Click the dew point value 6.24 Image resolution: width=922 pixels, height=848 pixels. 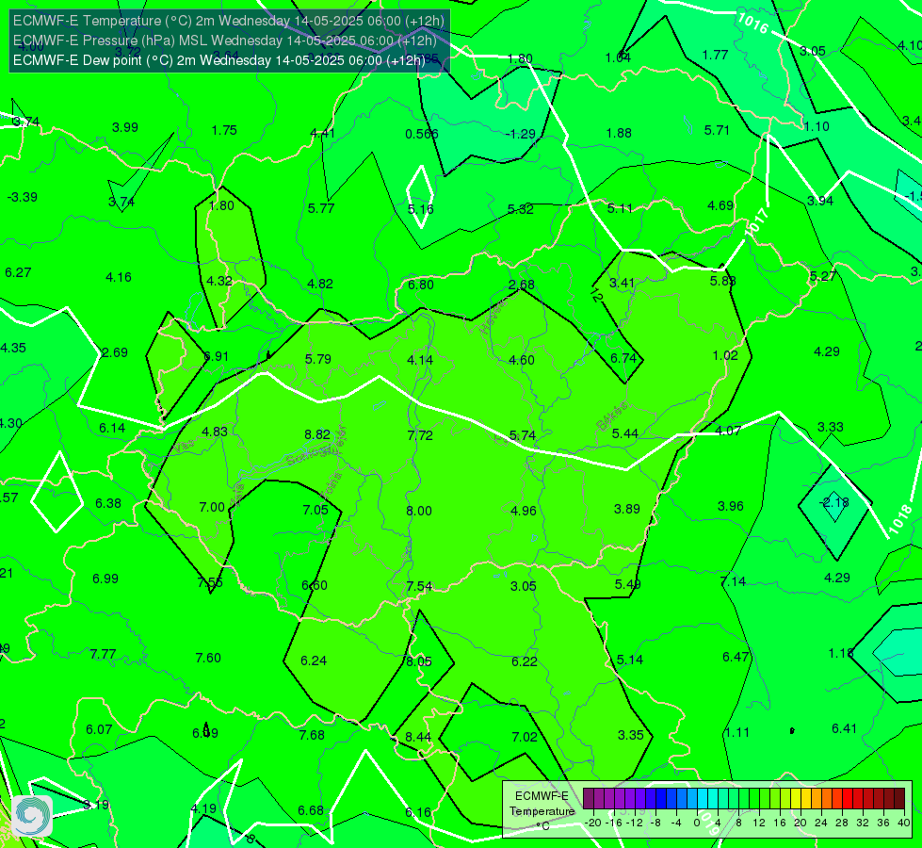(x=314, y=660)
